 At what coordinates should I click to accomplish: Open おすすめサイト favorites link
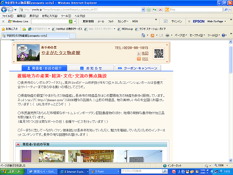coord(39,29)
